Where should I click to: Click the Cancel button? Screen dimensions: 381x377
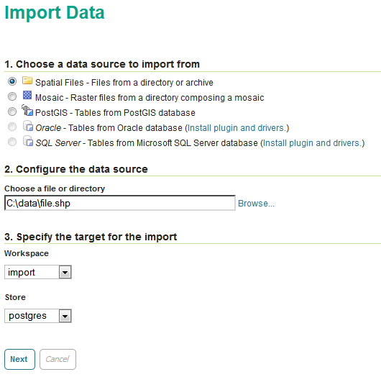[58, 359]
